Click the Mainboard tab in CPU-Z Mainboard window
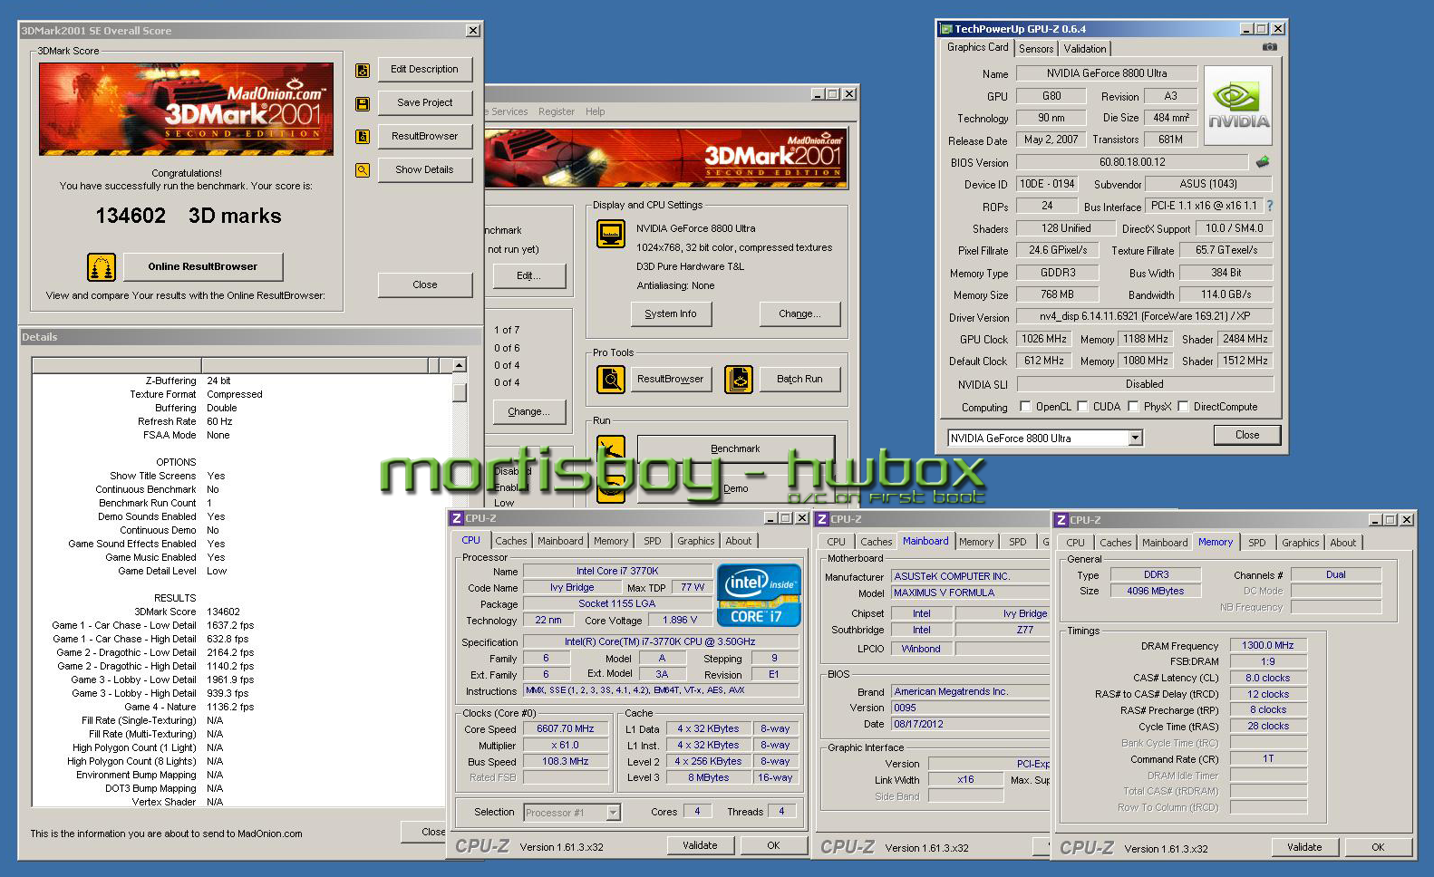 925,541
